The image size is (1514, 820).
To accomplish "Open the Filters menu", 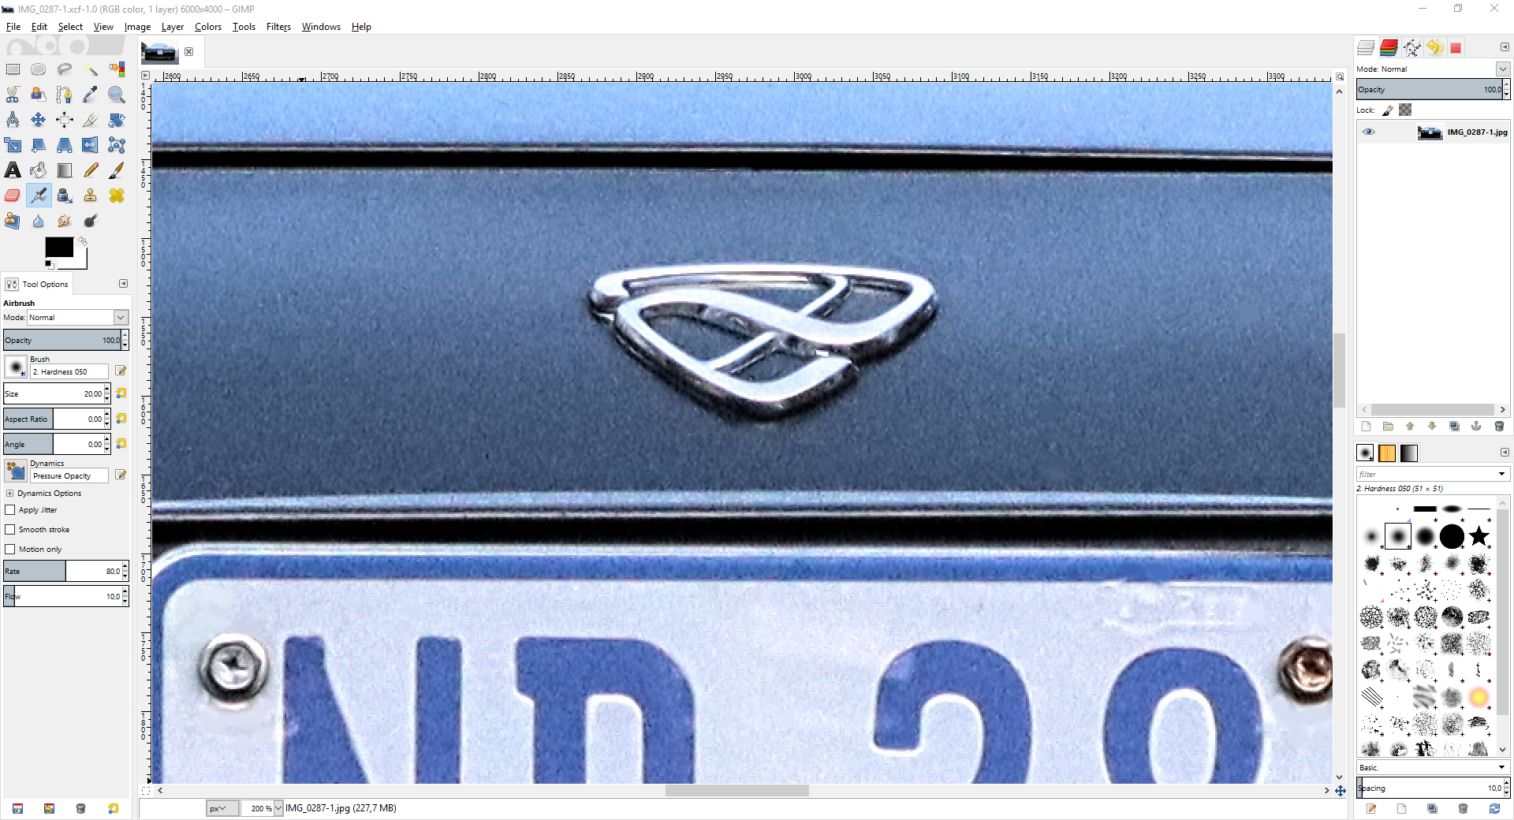I will click(x=278, y=27).
